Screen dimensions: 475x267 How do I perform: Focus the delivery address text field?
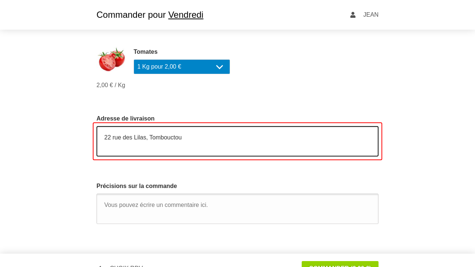coord(237,141)
